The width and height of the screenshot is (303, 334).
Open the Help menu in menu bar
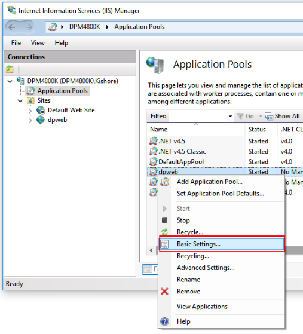[62, 43]
